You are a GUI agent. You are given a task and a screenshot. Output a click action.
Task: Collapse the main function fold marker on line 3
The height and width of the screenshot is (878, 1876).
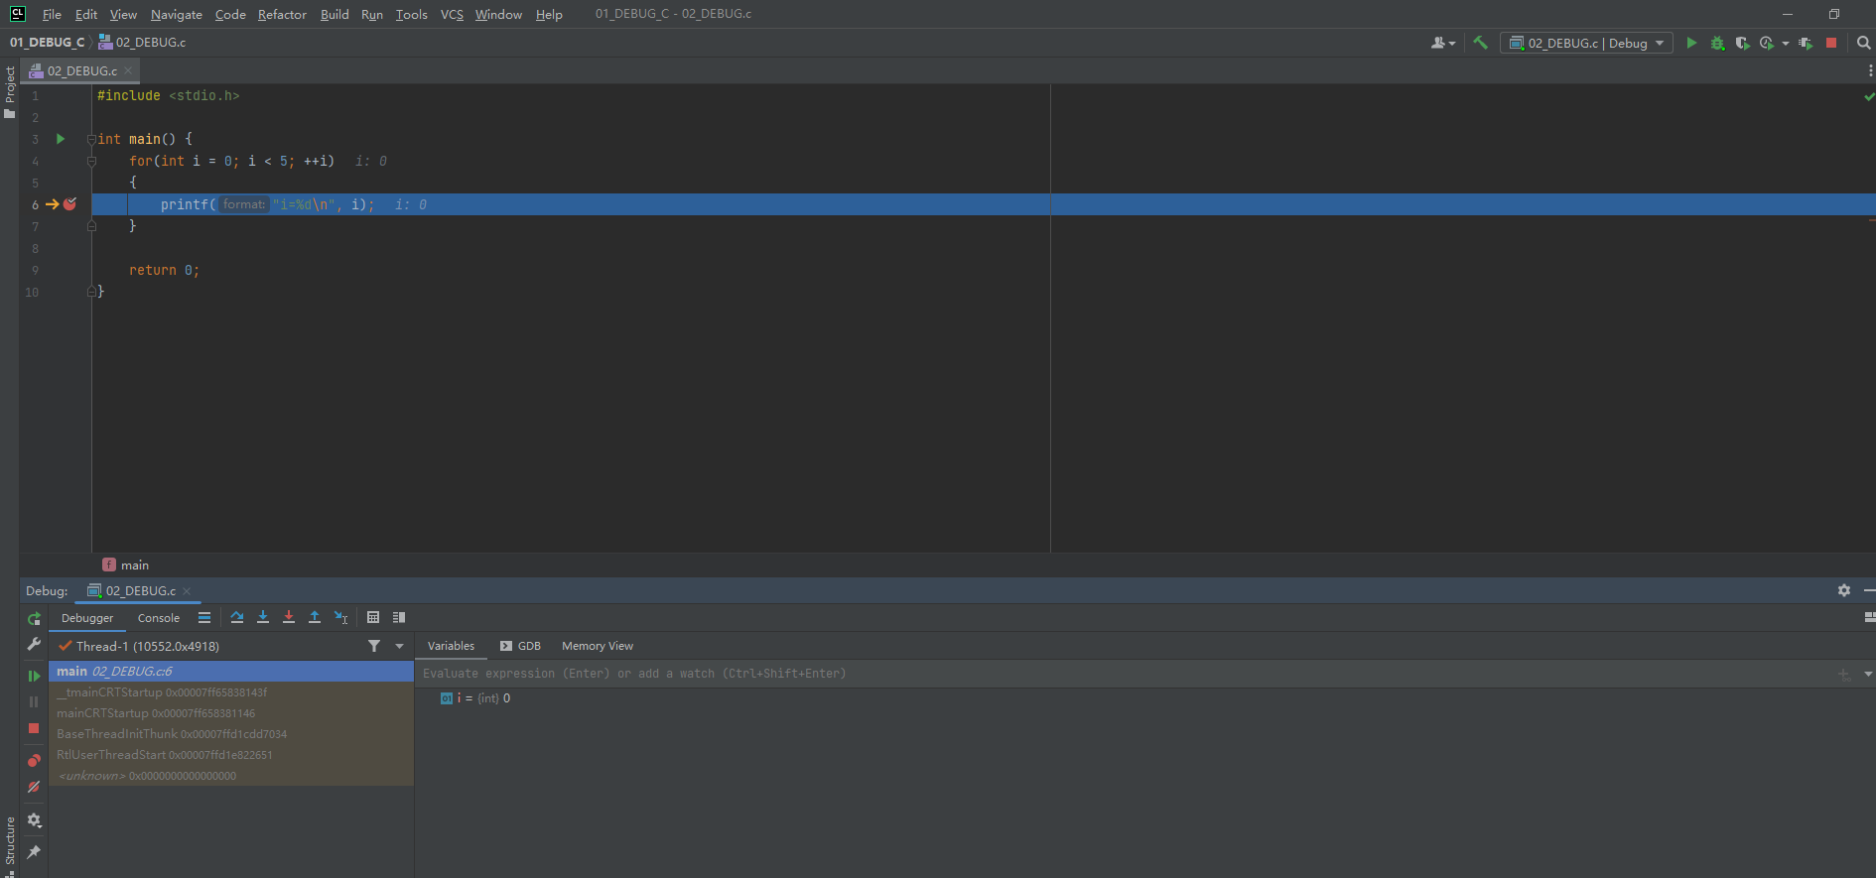91,139
